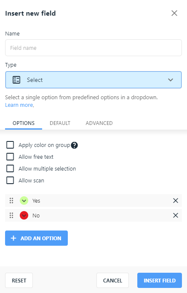This screenshot has height=293, width=187.
Task: Click the plus icon on Add an option
Action: [x=13, y=238]
